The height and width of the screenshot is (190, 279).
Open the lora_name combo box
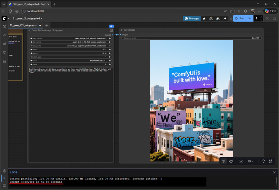(70, 46)
